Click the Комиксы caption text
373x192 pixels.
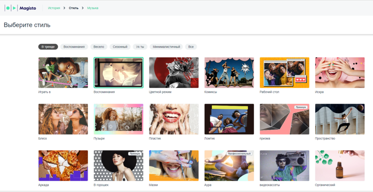(211, 92)
